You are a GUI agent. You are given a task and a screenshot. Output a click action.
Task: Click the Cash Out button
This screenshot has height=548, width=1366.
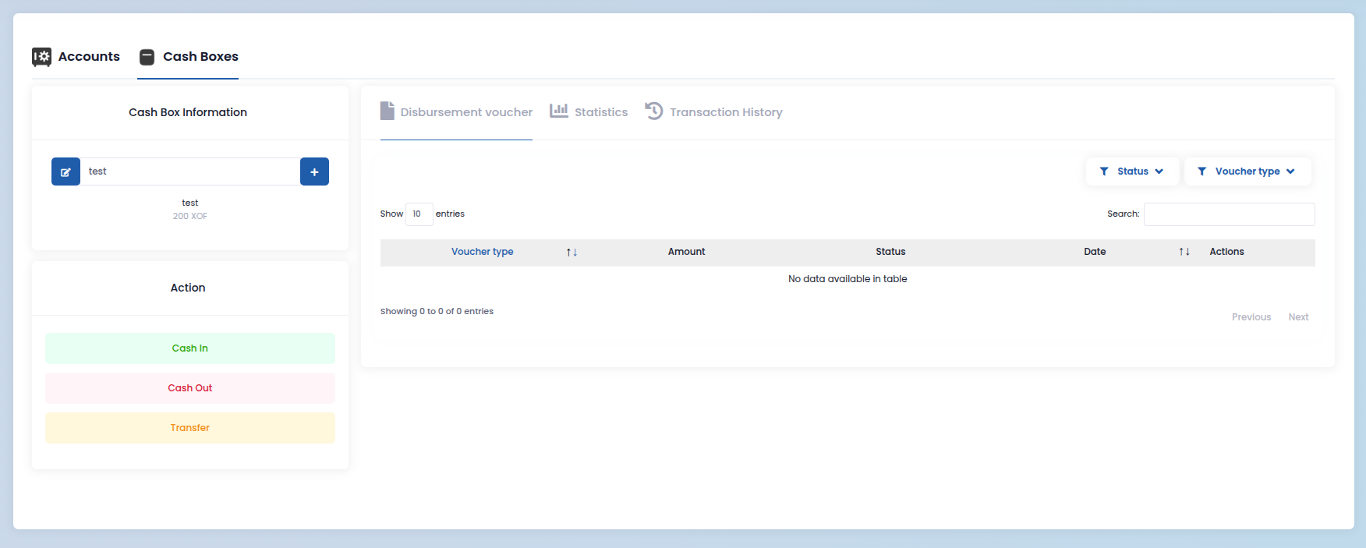click(190, 388)
